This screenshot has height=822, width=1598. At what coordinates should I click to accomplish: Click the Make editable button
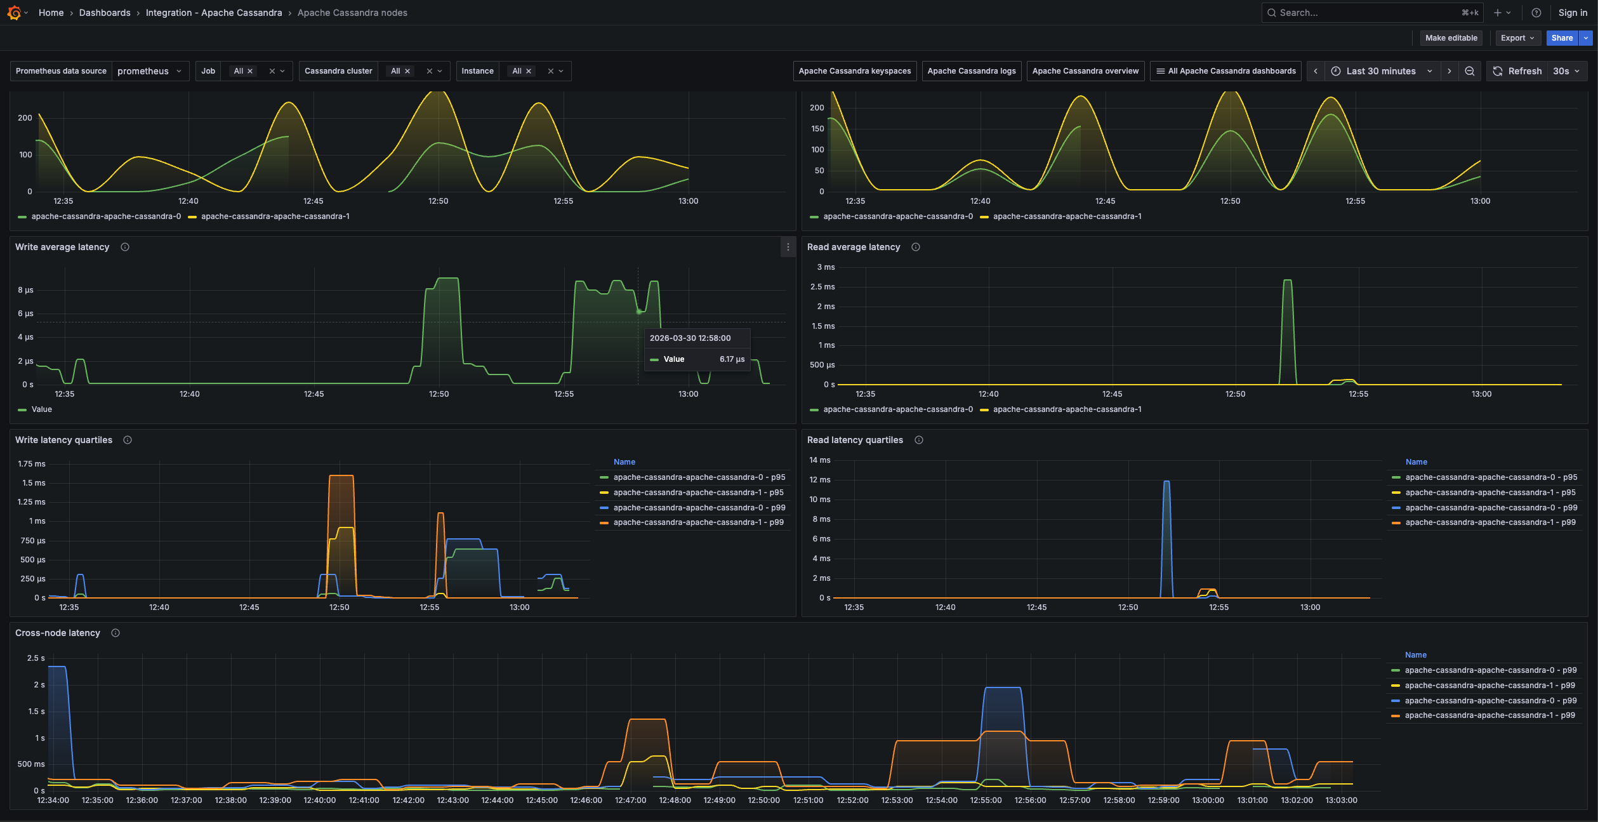[1451, 38]
